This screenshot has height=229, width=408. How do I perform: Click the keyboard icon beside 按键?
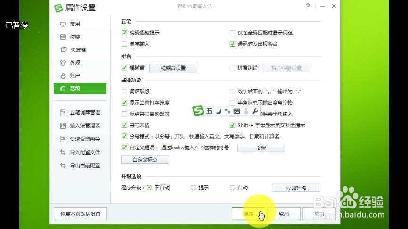tap(63, 37)
